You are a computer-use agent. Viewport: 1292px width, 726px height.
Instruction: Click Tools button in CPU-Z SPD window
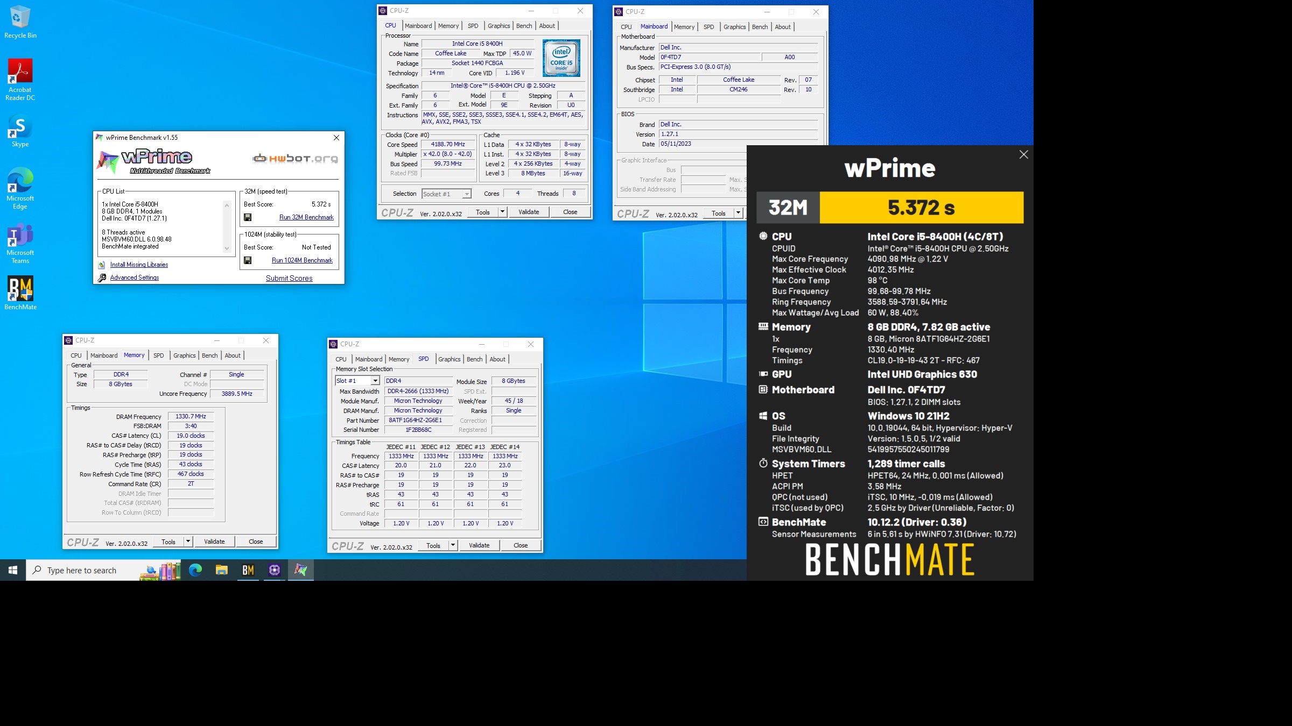point(433,545)
